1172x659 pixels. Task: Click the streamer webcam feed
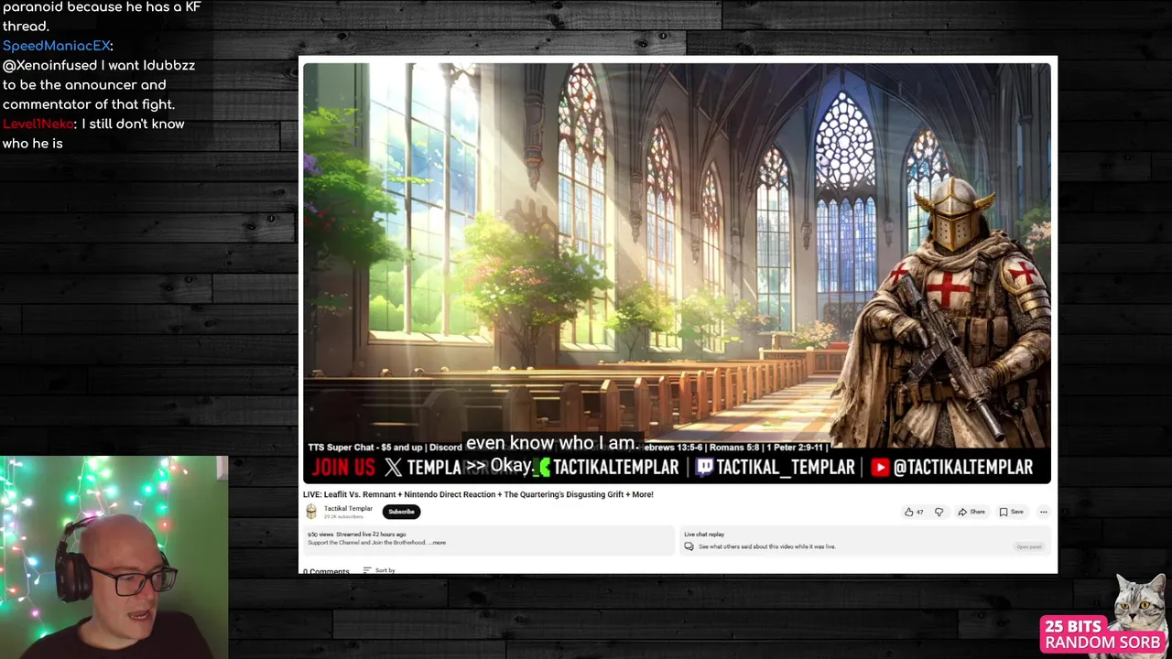[114, 557]
